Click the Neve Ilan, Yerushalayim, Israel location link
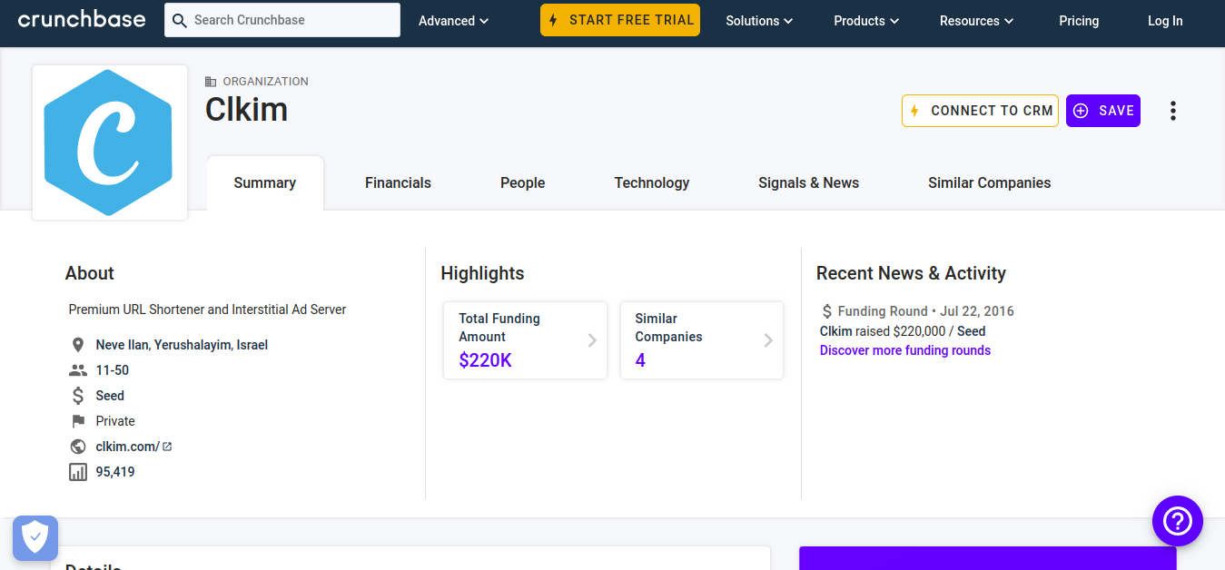Screen dimensions: 1225x570 coord(182,345)
